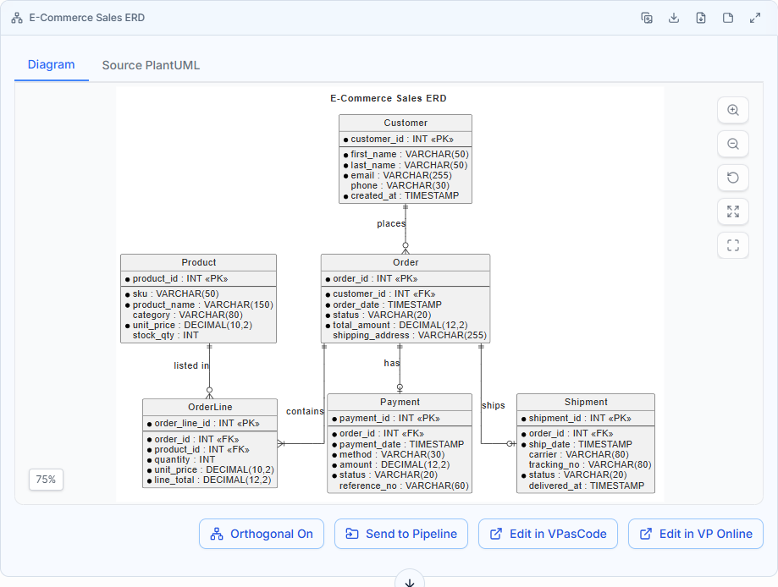Click the 75% zoom level indicator
Image resolution: width=778 pixels, height=587 pixels.
pyautogui.click(x=46, y=480)
